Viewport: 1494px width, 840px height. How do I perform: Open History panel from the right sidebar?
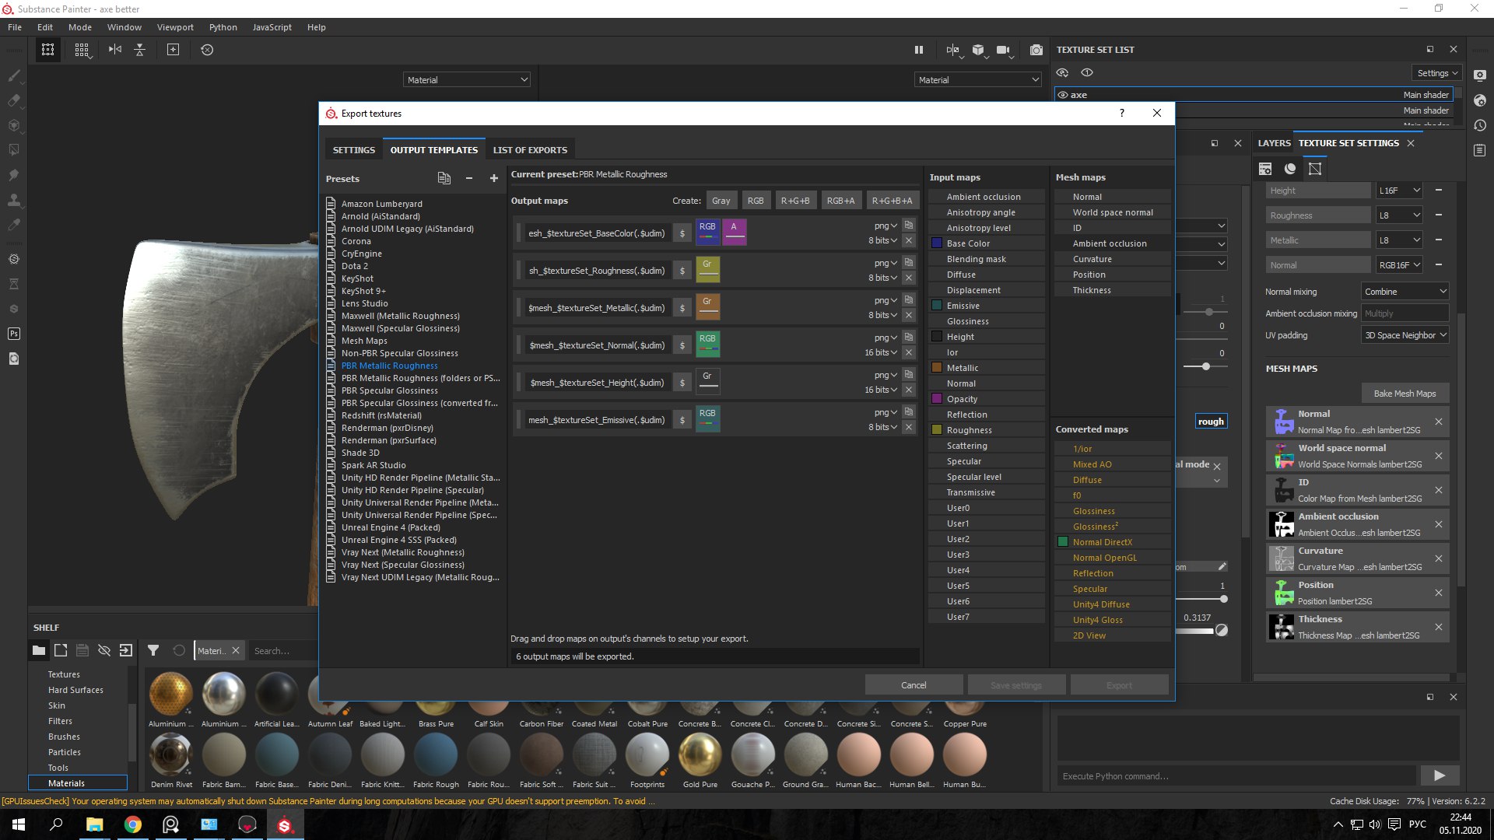(x=1480, y=125)
